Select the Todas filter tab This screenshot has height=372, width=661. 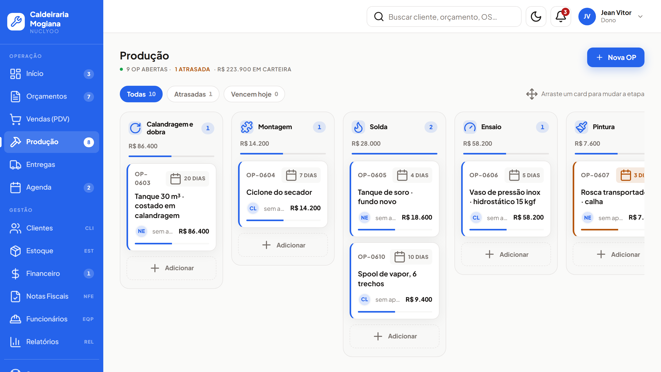click(x=141, y=94)
